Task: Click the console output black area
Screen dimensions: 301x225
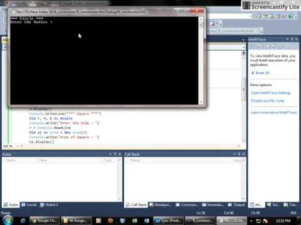Action: pos(104,61)
